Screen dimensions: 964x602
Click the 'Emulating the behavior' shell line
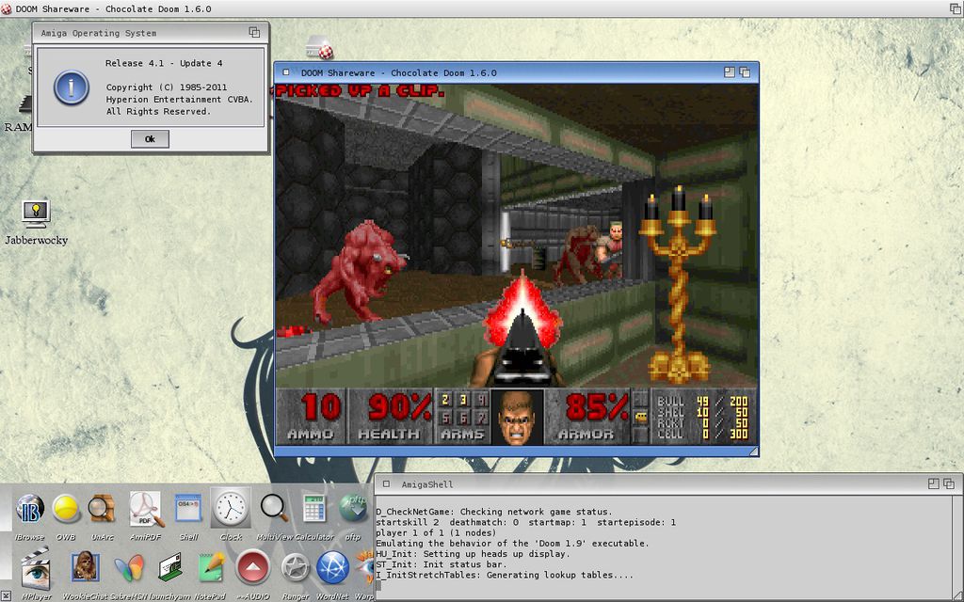click(512, 544)
